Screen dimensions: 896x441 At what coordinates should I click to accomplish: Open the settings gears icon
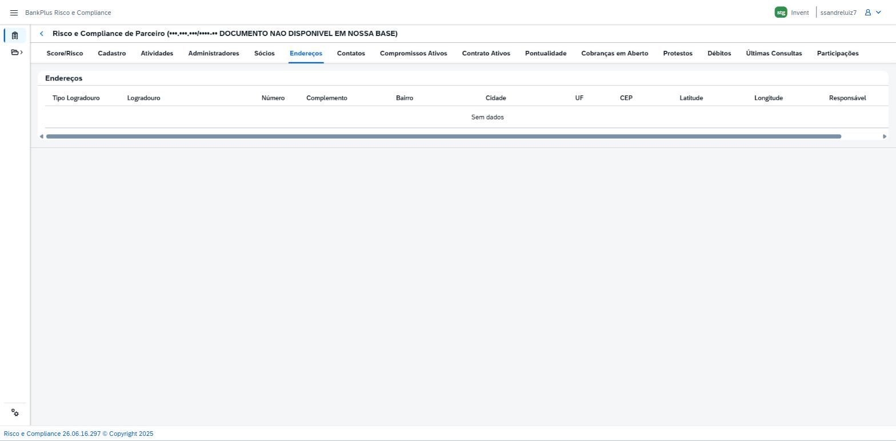[15, 413]
